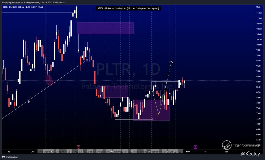Image resolution: width=265 pixels, height=160 pixels.
Task: Click the 11.20 price axis label
Action: point(259,13)
